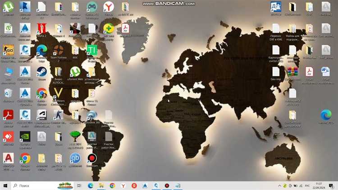Open the black Autodesk ADSK shortcut
The height and width of the screenshot is (190, 338).
click(x=42, y=118)
